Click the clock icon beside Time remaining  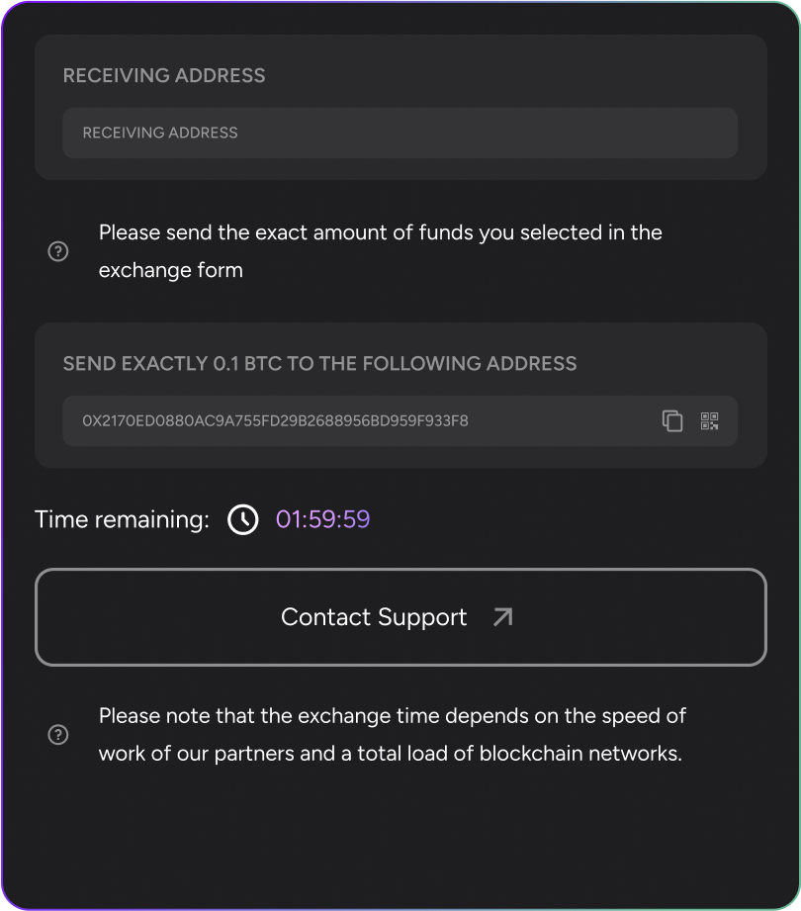[242, 519]
